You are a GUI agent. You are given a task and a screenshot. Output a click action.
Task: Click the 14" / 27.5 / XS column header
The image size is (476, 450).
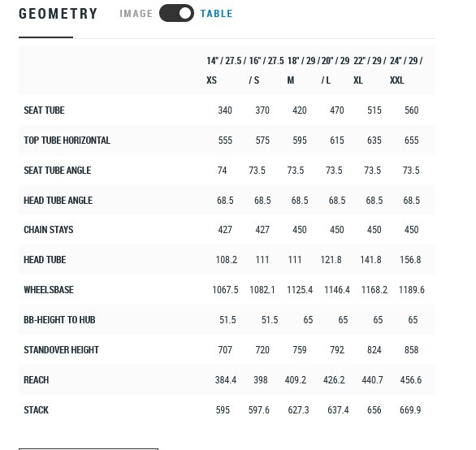click(x=225, y=71)
